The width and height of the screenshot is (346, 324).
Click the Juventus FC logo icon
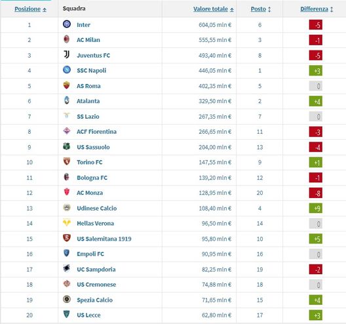(x=67, y=54)
